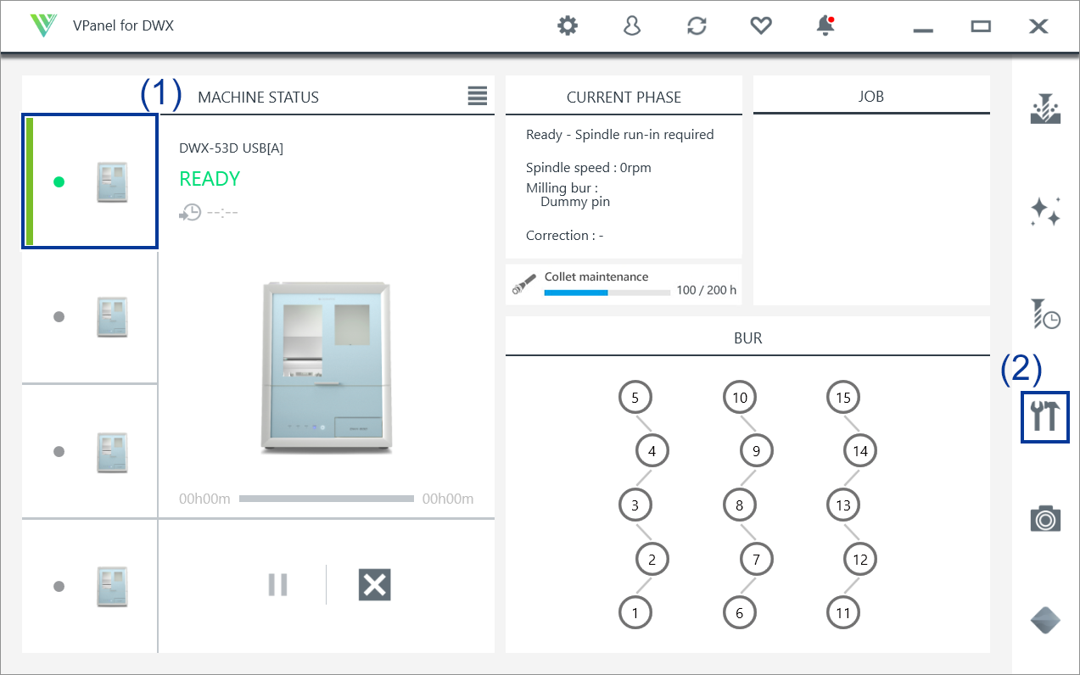The image size is (1080, 675).
Task: Open the milling machine icon in sidebar
Action: [1045, 109]
